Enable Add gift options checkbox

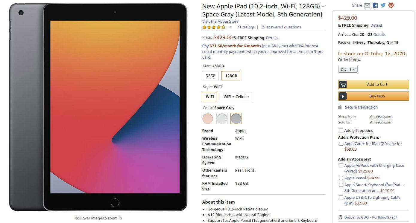(x=341, y=131)
